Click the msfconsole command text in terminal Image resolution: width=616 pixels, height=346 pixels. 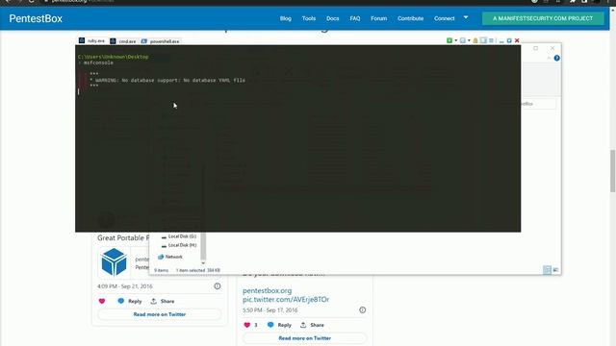coord(98,62)
